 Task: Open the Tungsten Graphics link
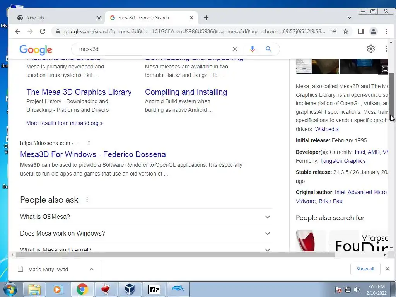[x=343, y=161]
